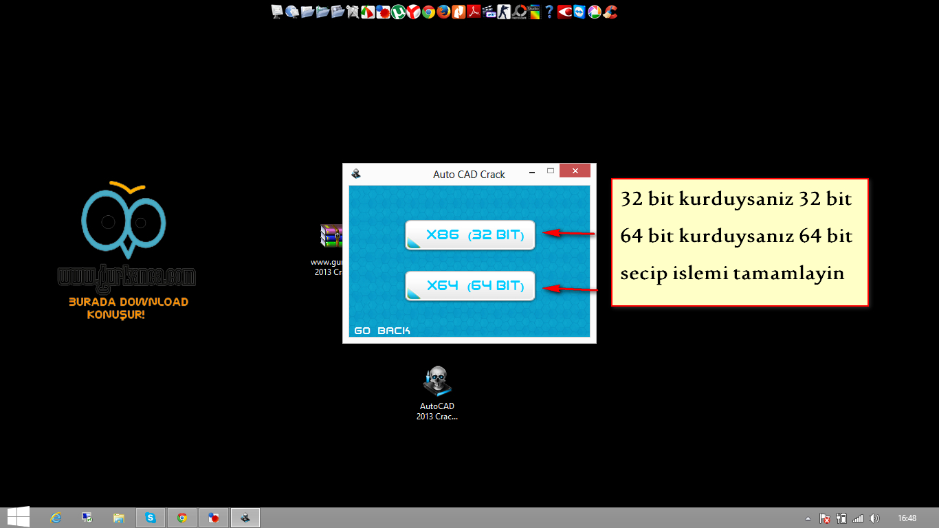
Task: Launch CCleaner from the top dock
Action: click(x=610, y=12)
